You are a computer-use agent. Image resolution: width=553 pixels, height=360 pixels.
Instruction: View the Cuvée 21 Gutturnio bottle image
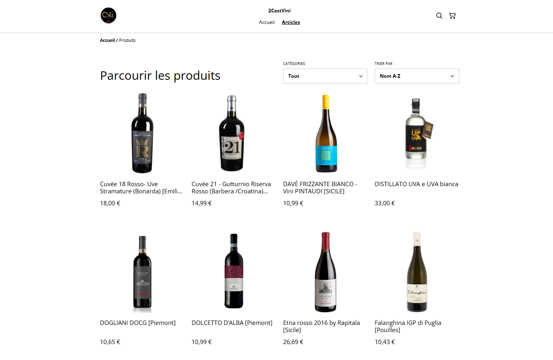[x=232, y=133]
